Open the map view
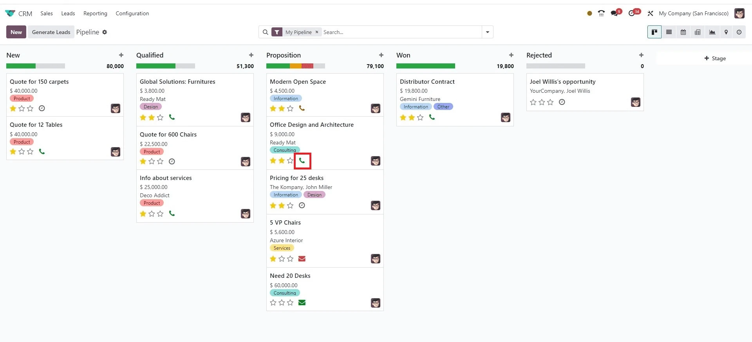 [x=726, y=32]
